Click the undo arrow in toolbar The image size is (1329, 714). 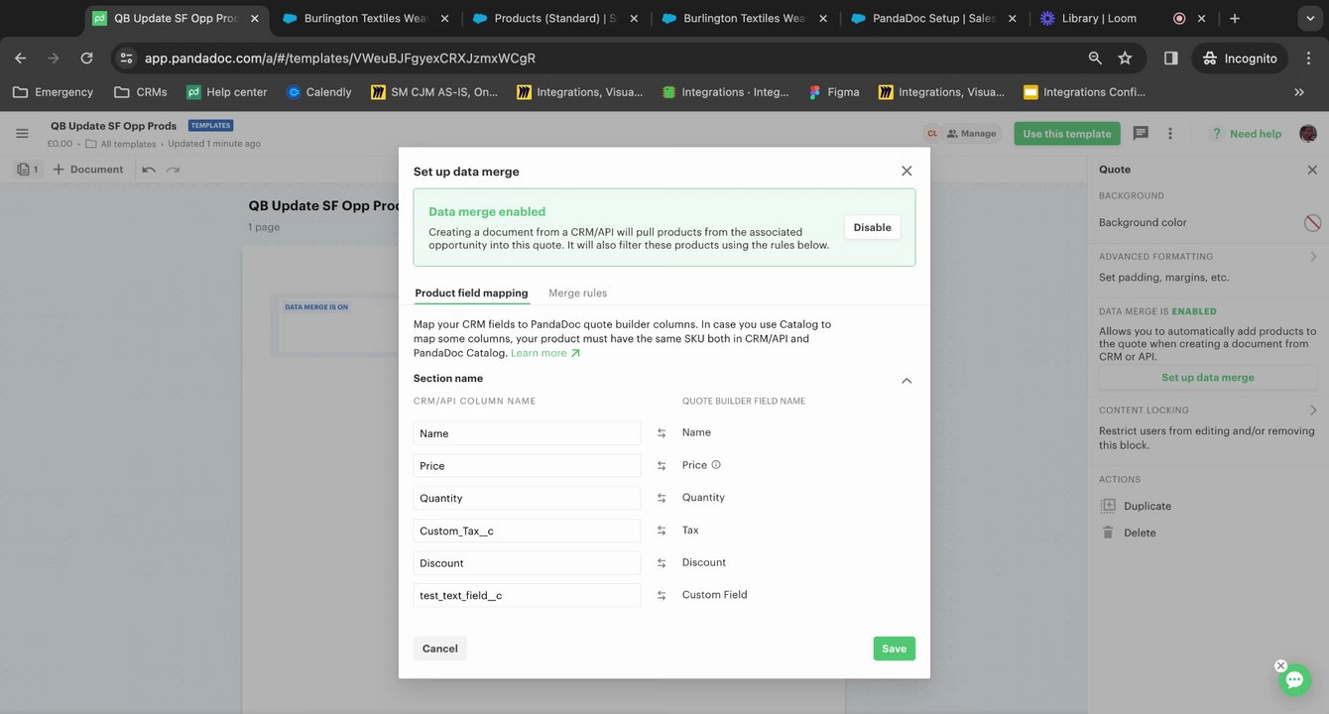149,170
